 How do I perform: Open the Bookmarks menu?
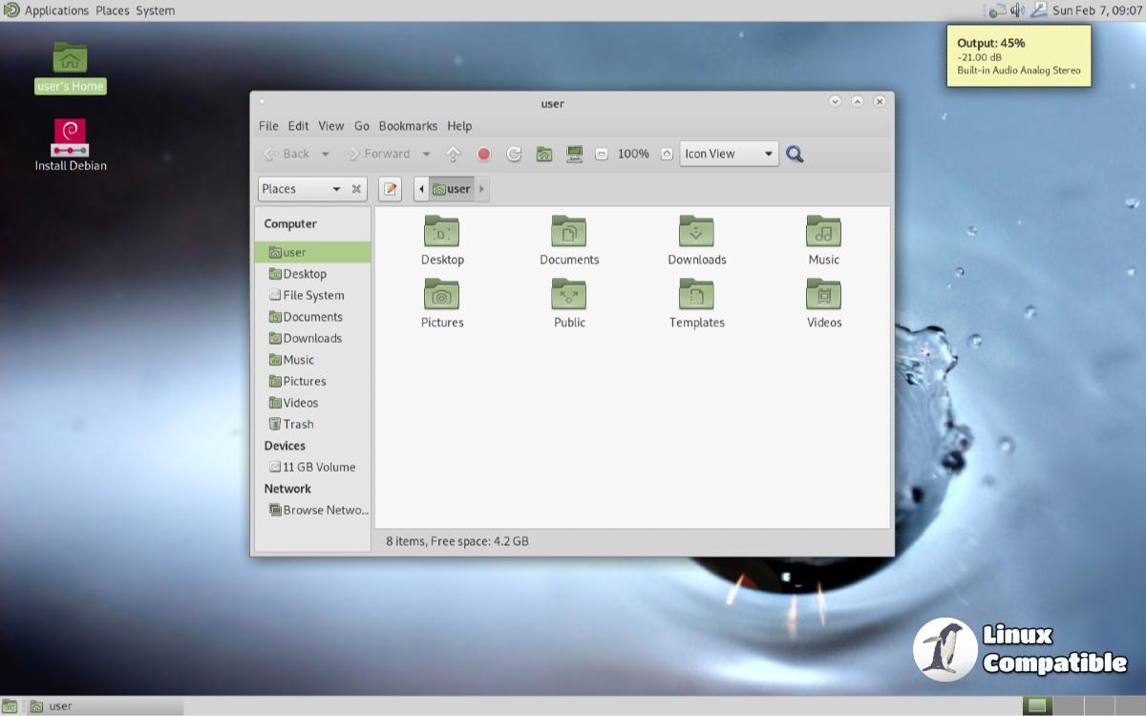click(x=408, y=126)
